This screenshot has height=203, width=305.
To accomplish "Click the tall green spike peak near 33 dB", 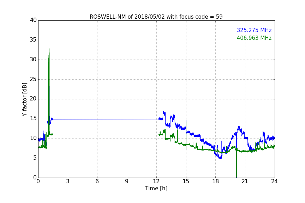I will click(49, 49).
